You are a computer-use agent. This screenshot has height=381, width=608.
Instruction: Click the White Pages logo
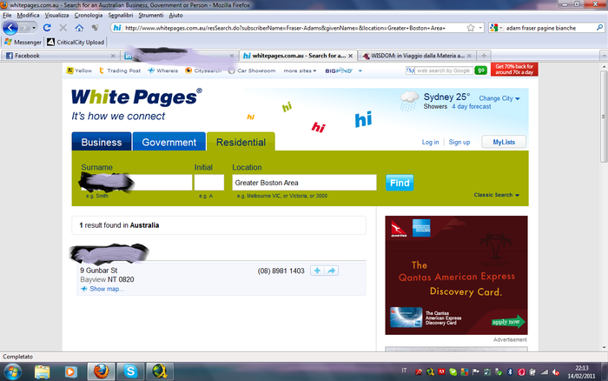click(x=136, y=97)
